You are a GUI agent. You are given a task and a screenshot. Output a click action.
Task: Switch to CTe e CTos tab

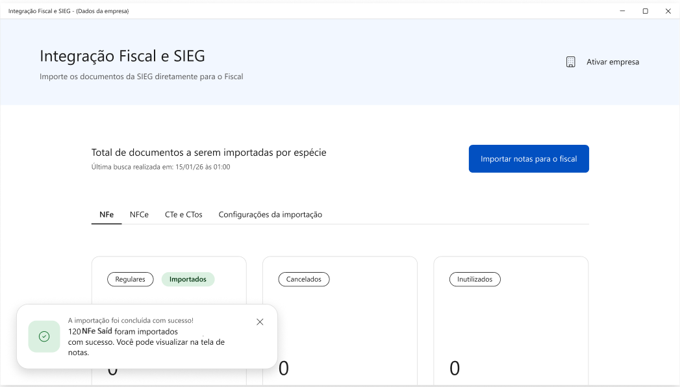point(183,214)
